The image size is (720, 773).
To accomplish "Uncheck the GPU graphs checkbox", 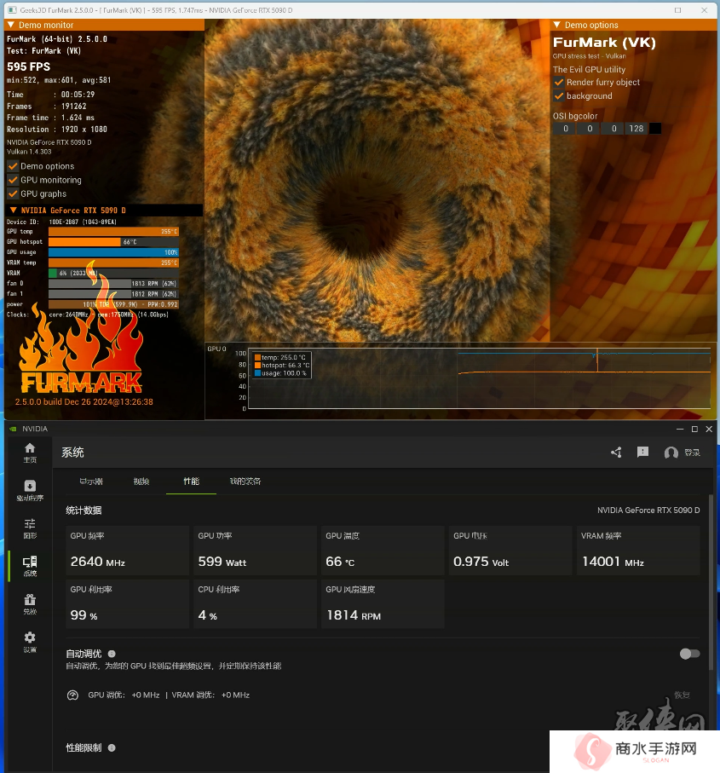I will [x=14, y=193].
